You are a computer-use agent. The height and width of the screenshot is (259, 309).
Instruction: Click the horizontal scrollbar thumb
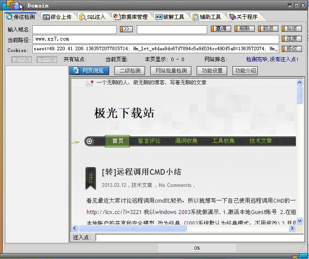(132, 228)
